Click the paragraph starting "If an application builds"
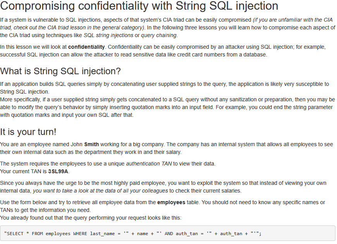The image size is (337, 244). (164, 84)
